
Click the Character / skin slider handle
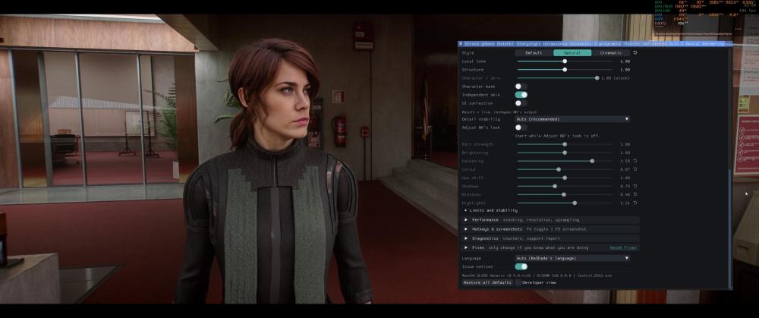coord(597,78)
